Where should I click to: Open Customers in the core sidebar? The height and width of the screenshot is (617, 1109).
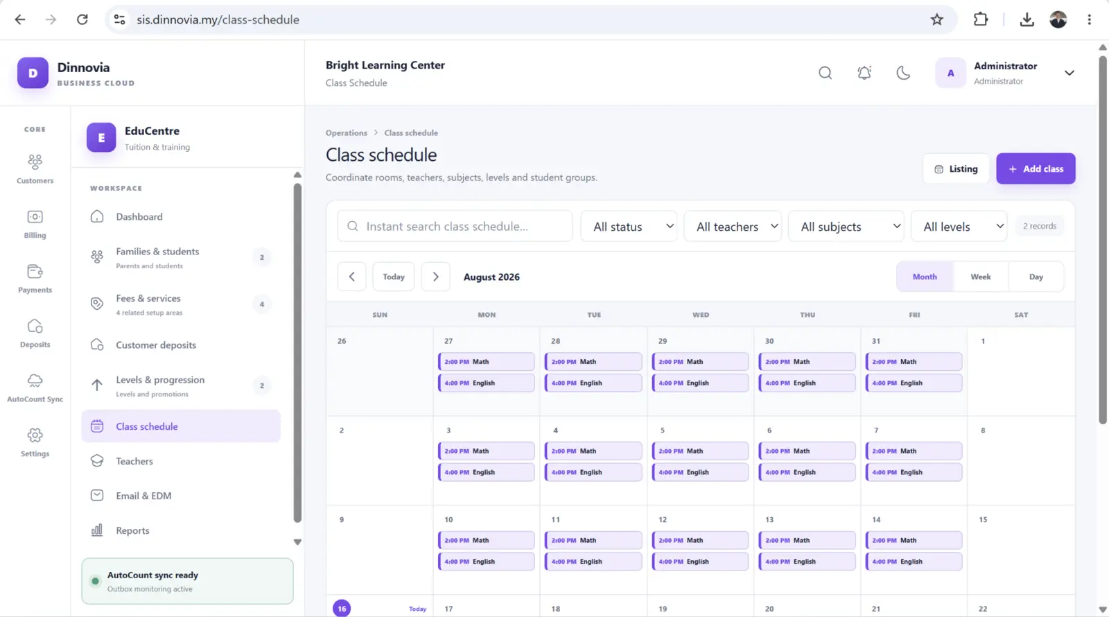(35, 169)
